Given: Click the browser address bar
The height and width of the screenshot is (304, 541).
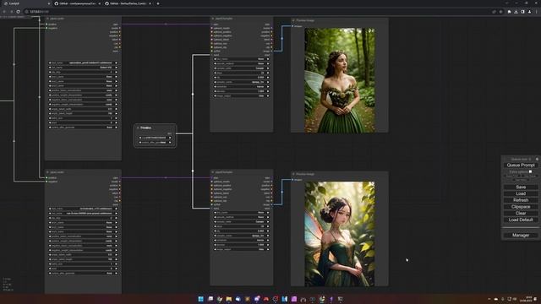Looking at the screenshot, I should pyautogui.click(x=255, y=11).
